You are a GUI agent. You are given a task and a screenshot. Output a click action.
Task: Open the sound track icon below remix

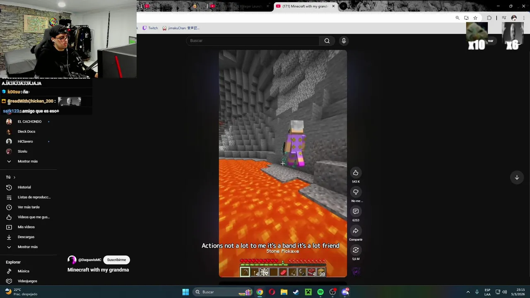tap(356, 272)
